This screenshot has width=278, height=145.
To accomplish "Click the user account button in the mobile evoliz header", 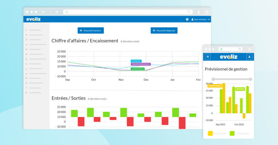I will pos(249,57).
